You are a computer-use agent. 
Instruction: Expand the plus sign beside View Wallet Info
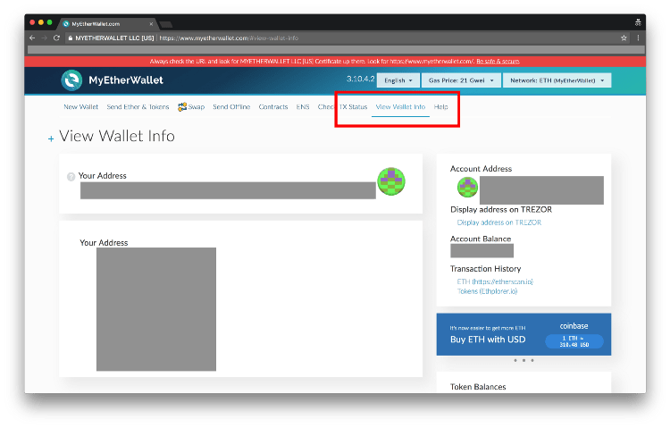pyautogui.click(x=51, y=138)
